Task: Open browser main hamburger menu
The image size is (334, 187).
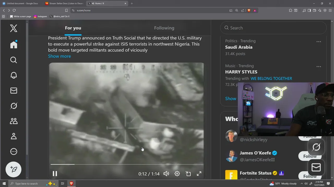Action: [330, 10]
